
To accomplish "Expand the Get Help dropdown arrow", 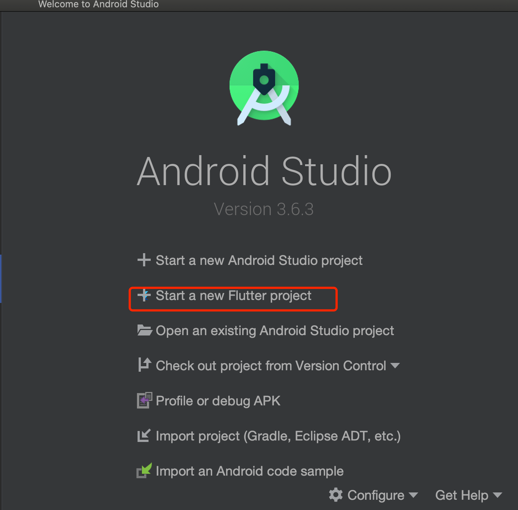I will pos(498,495).
